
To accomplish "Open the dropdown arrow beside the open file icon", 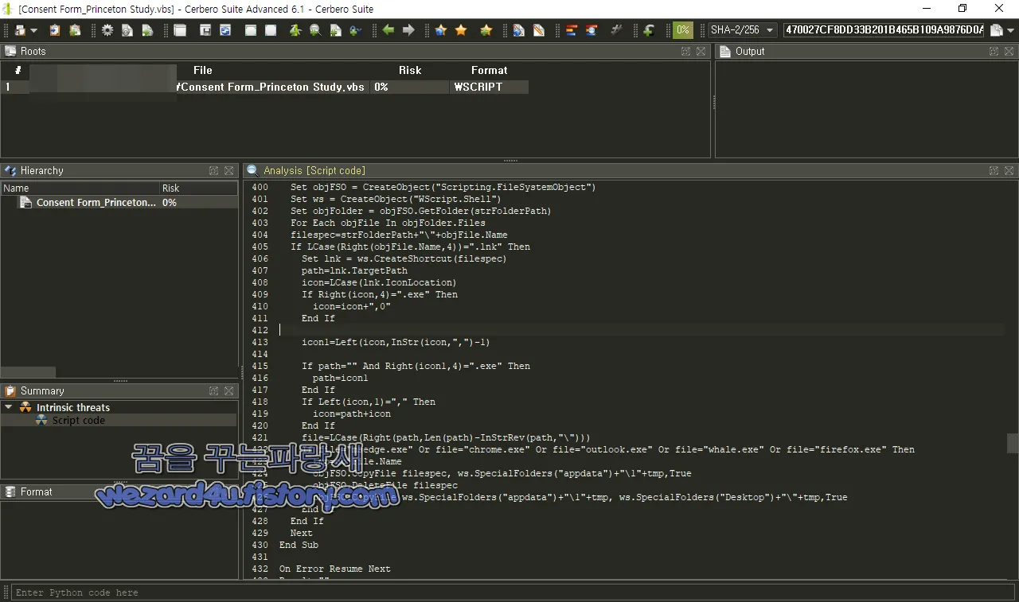I will click(33, 31).
